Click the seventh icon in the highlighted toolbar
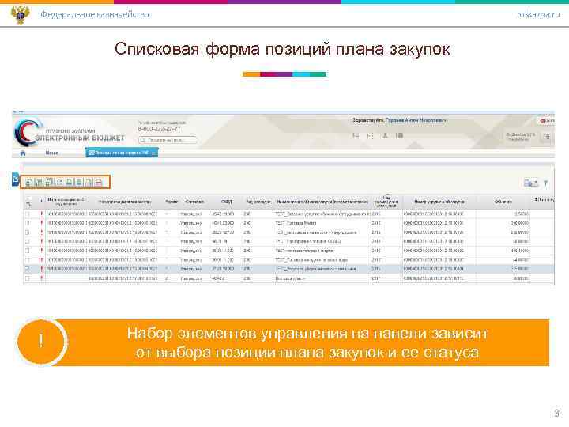The height and width of the screenshot is (427, 569). point(89,182)
